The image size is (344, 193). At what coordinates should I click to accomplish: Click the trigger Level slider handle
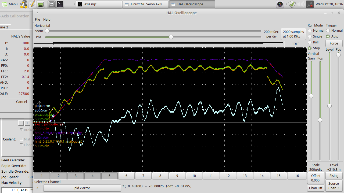coord(329,106)
